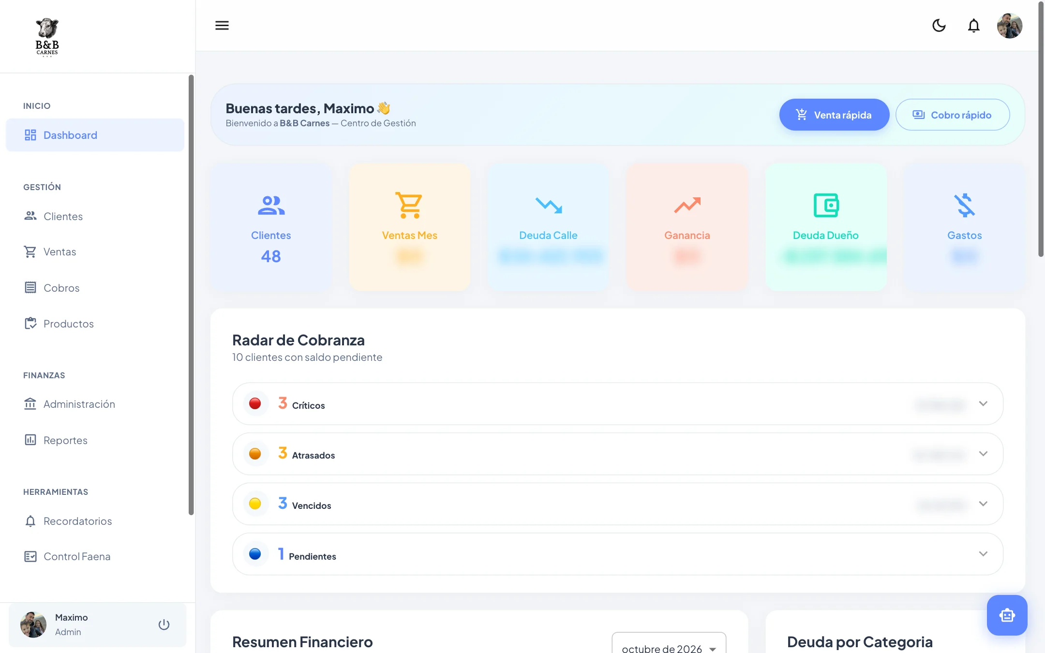Expand the Pendientes row chevron
The width and height of the screenshot is (1045, 653).
[983, 554]
